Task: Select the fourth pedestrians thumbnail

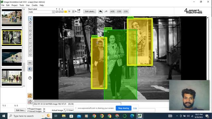Action: (12, 77)
